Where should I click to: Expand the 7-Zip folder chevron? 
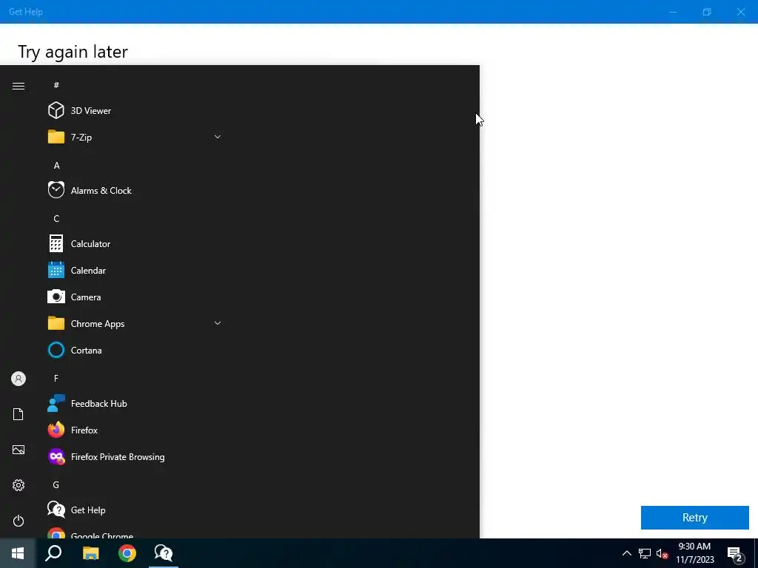click(x=218, y=137)
